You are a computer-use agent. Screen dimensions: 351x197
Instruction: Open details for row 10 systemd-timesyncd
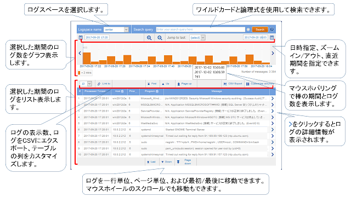click(x=273, y=154)
